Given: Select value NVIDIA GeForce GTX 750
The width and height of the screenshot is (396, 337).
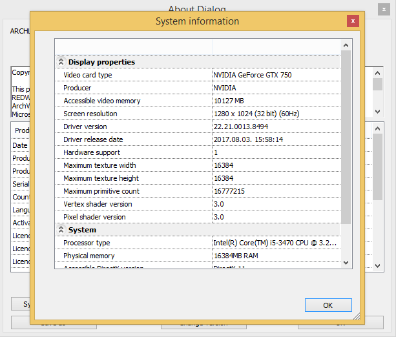Looking at the screenshot, I should (x=253, y=75).
